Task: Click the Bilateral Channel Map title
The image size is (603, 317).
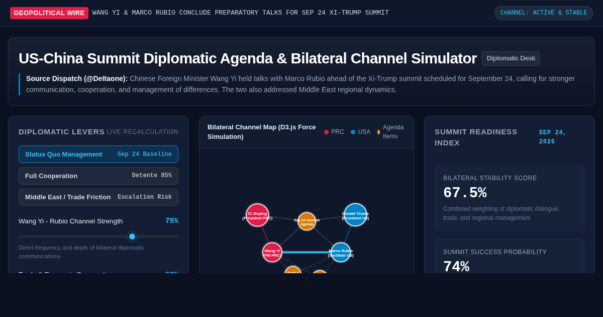Action: (x=262, y=132)
